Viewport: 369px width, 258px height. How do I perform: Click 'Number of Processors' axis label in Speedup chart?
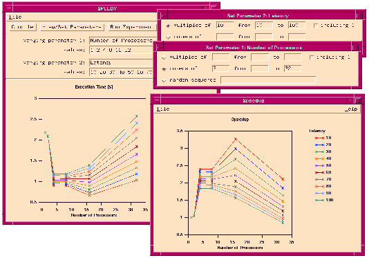click(240, 248)
